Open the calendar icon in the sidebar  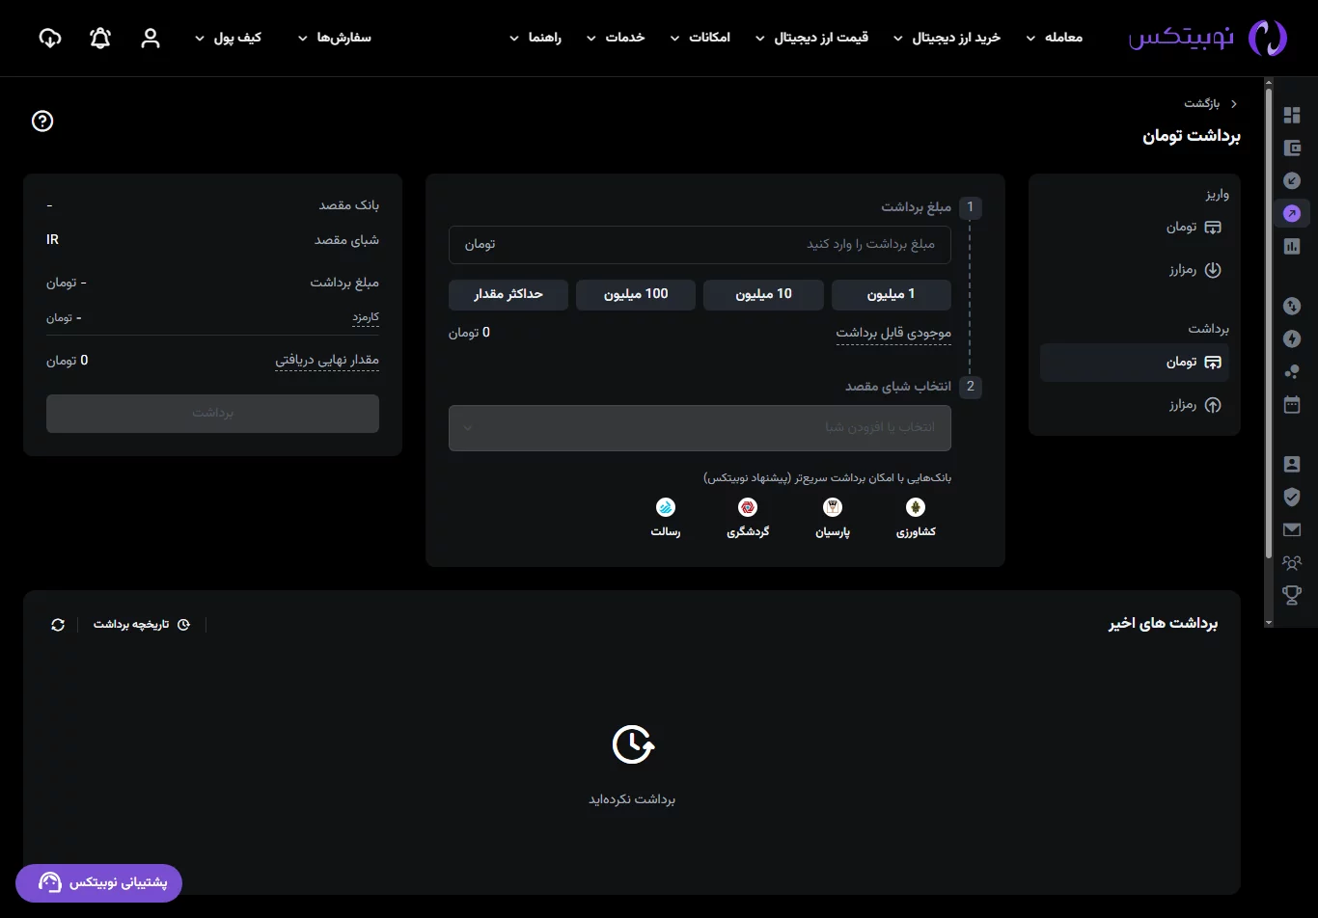1292,404
